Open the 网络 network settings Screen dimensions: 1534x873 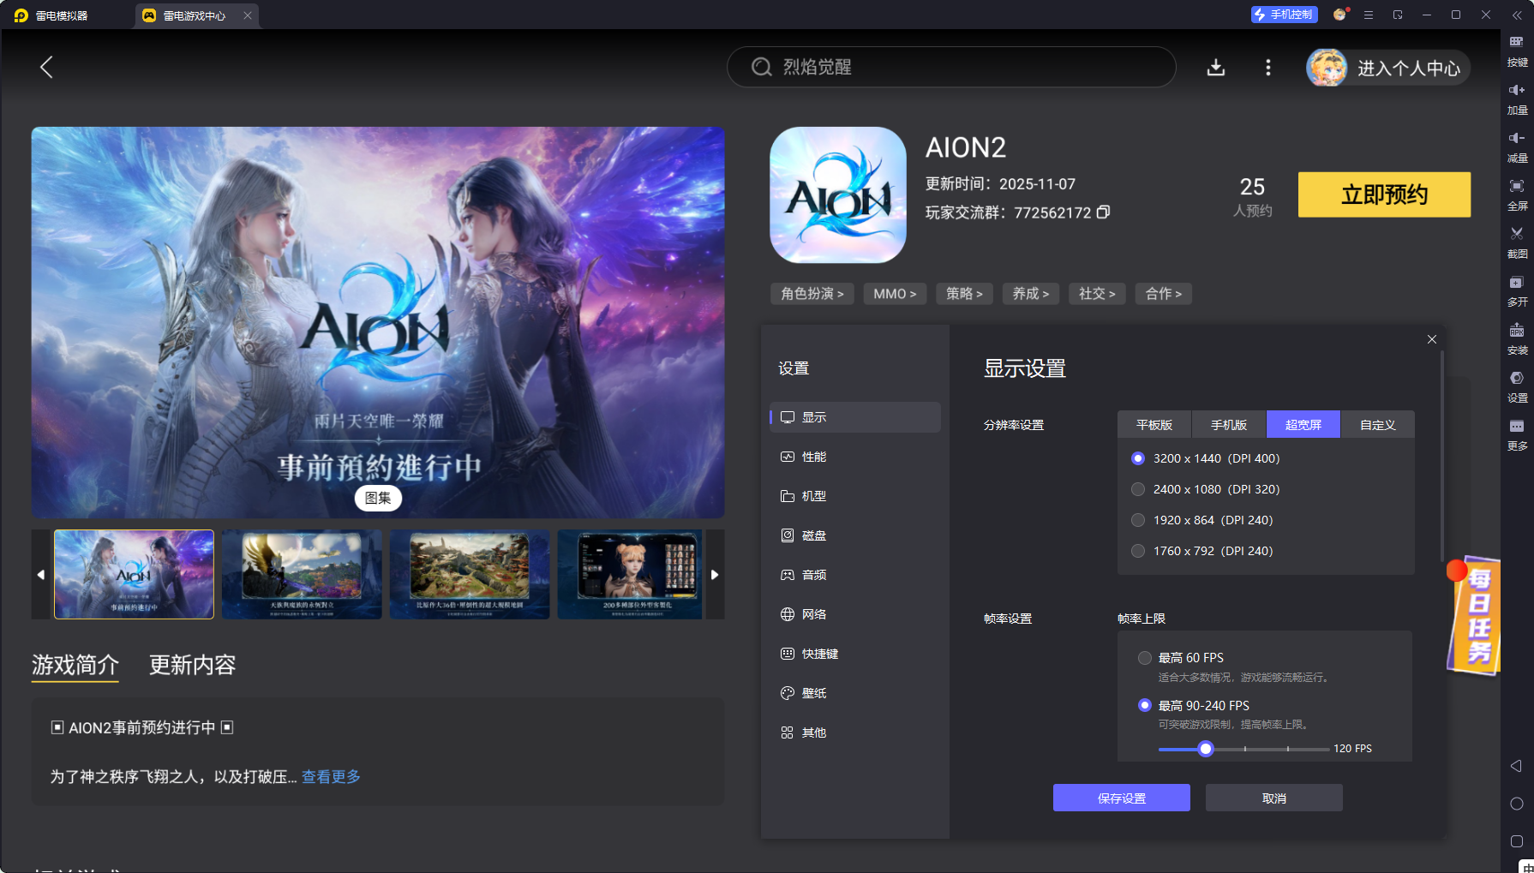click(813, 614)
